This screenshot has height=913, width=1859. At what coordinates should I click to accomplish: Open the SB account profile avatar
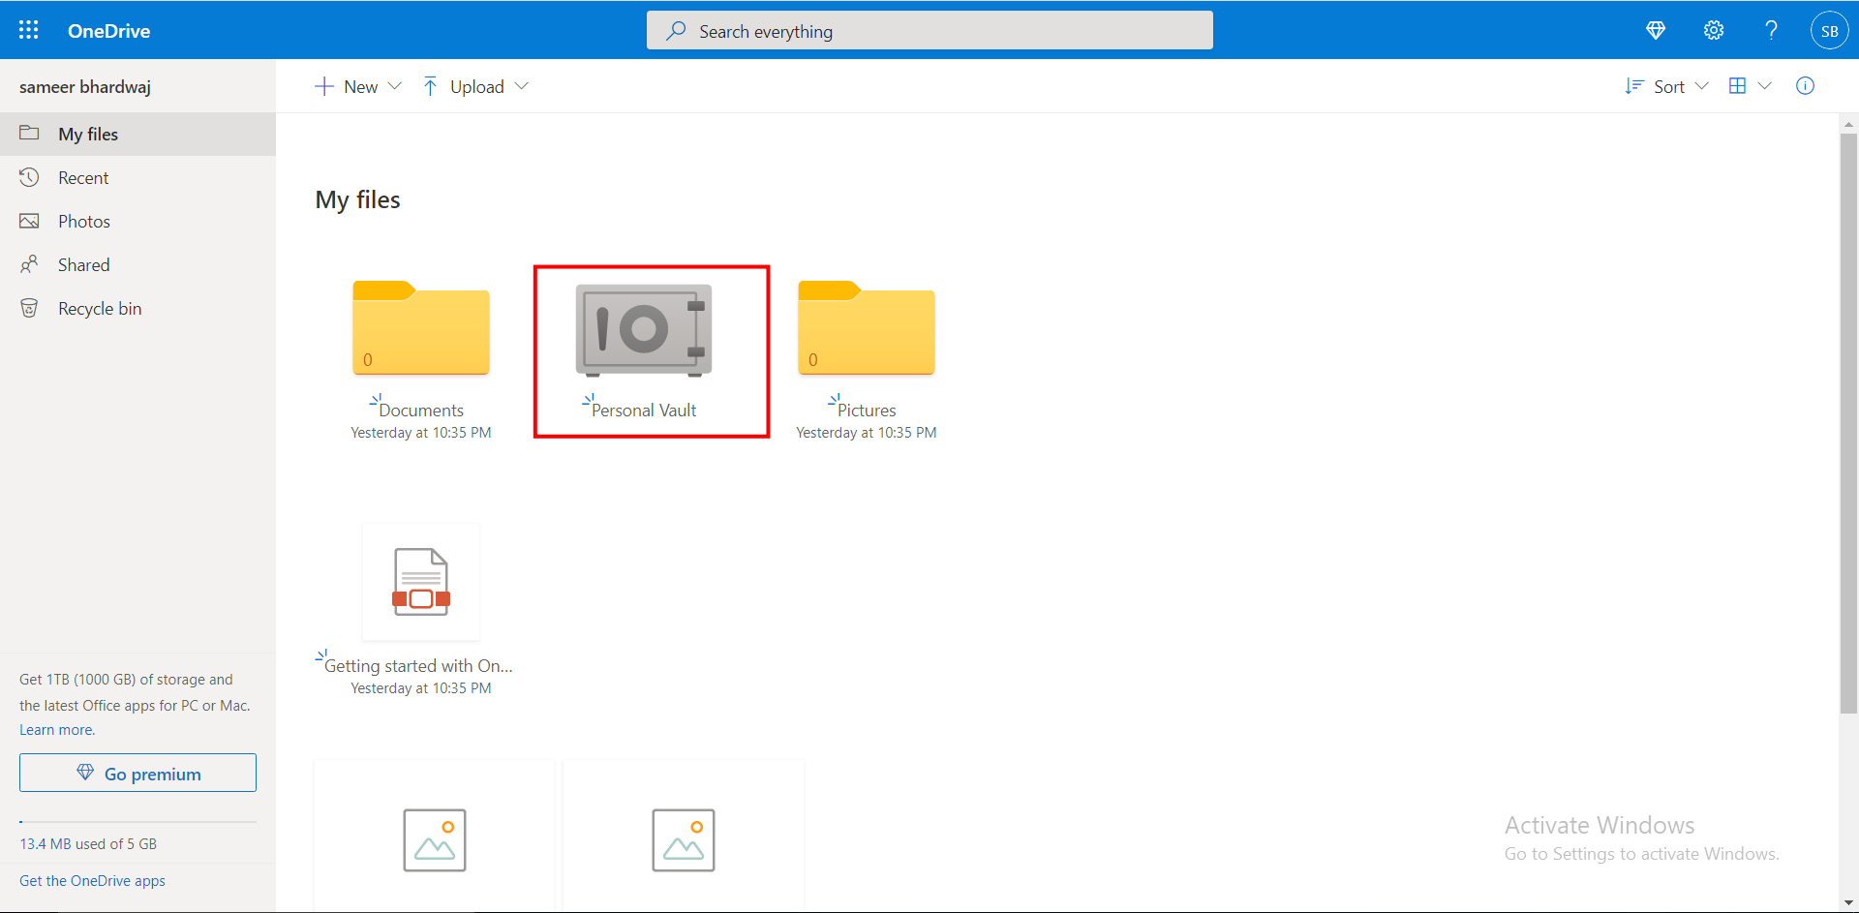1829,30
